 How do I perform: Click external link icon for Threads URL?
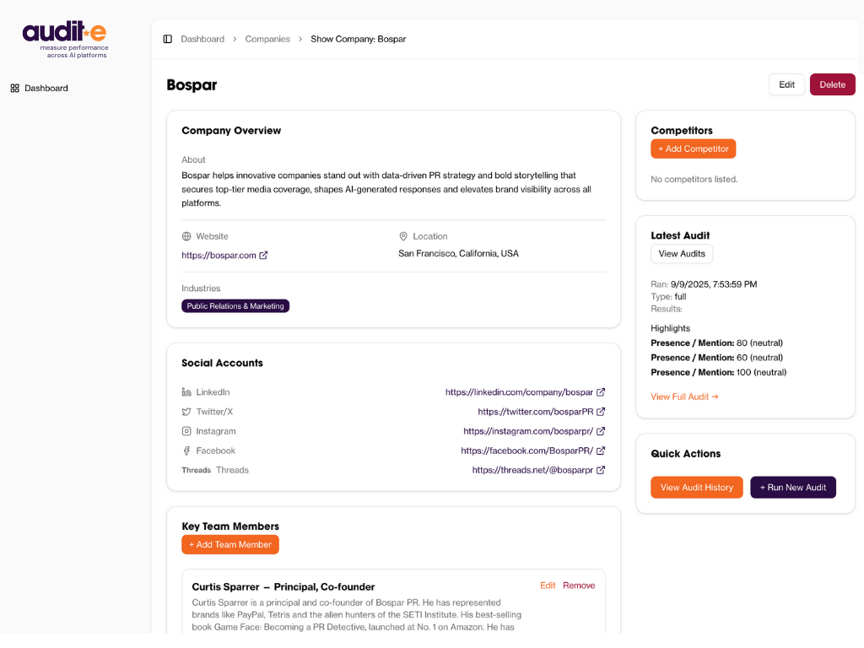click(601, 470)
